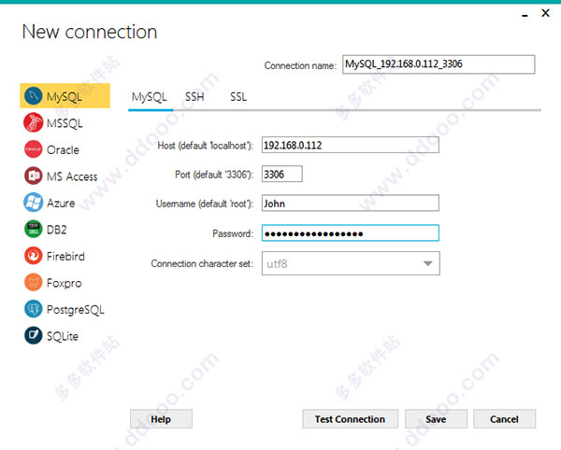Close the New connection window
561x450 pixels.
(546, 13)
